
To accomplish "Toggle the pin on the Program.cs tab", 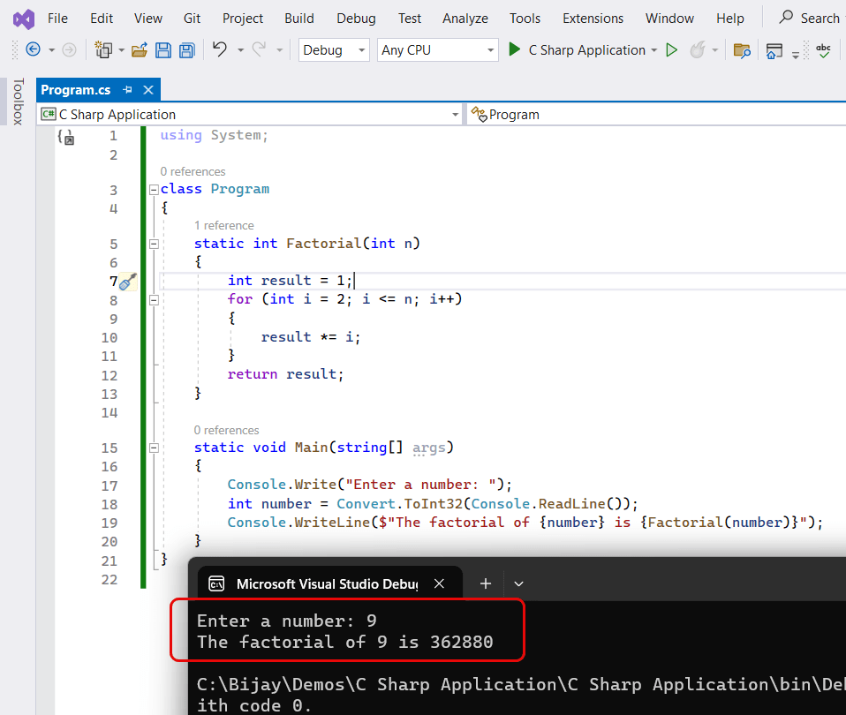I will (129, 89).
